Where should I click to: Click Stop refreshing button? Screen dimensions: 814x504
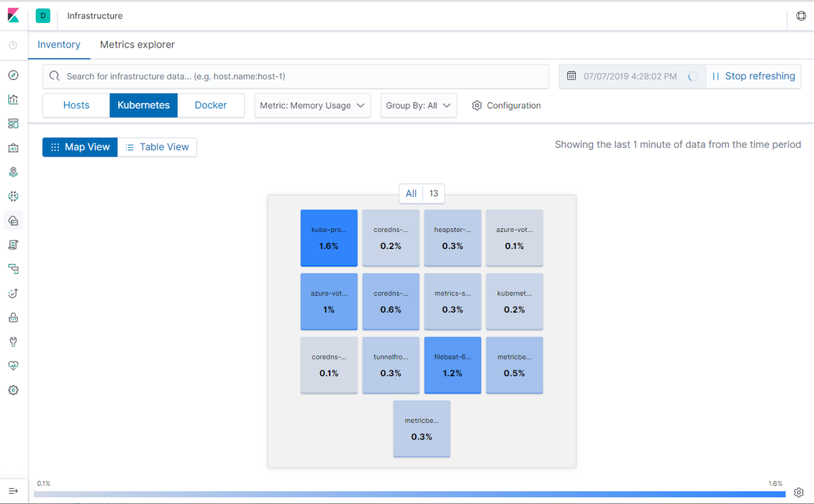tap(754, 76)
